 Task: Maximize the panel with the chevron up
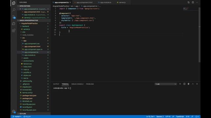tap(193, 84)
